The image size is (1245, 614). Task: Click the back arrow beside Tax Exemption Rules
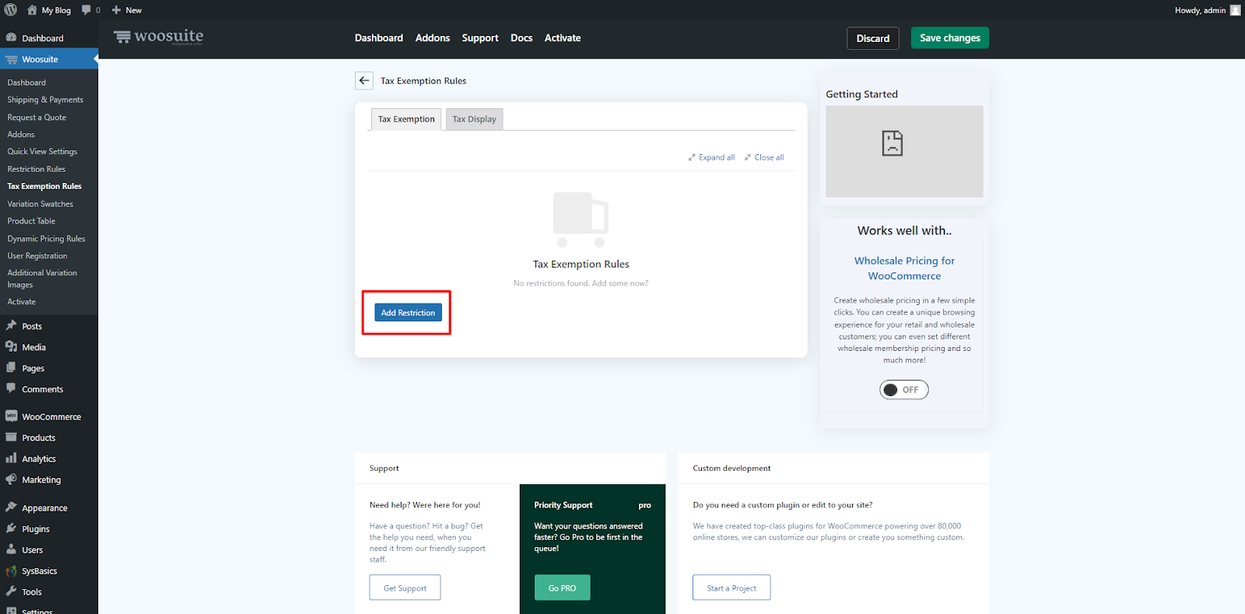[x=364, y=81]
